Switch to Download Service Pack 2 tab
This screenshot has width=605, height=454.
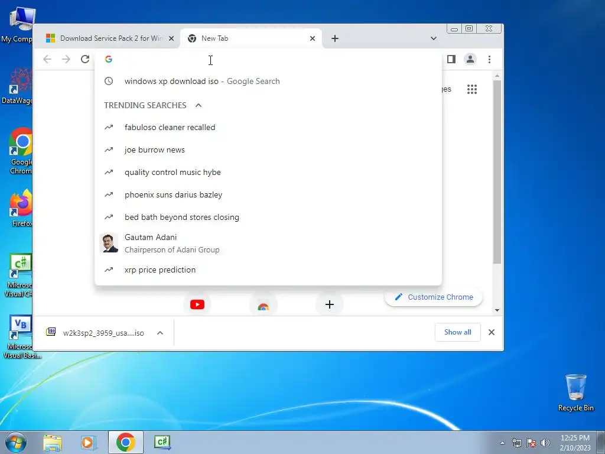click(110, 38)
